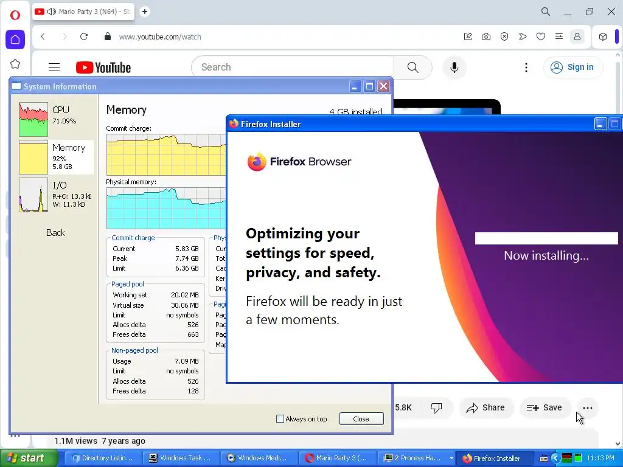Click the padlock site security icon
Screen dimensions: 623x467
107,36
